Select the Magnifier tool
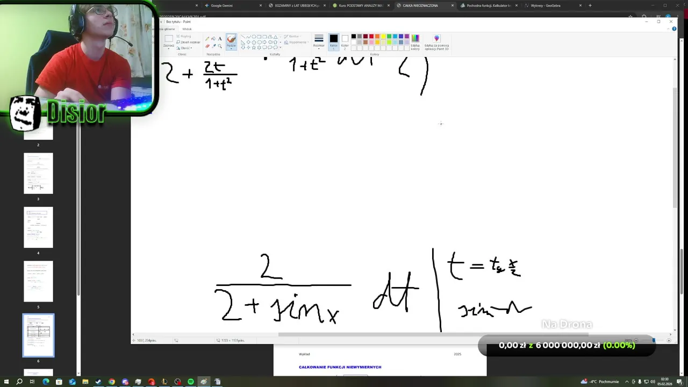Screen dimensions: 688x387 pyautogui.click(x=220, y=46)
